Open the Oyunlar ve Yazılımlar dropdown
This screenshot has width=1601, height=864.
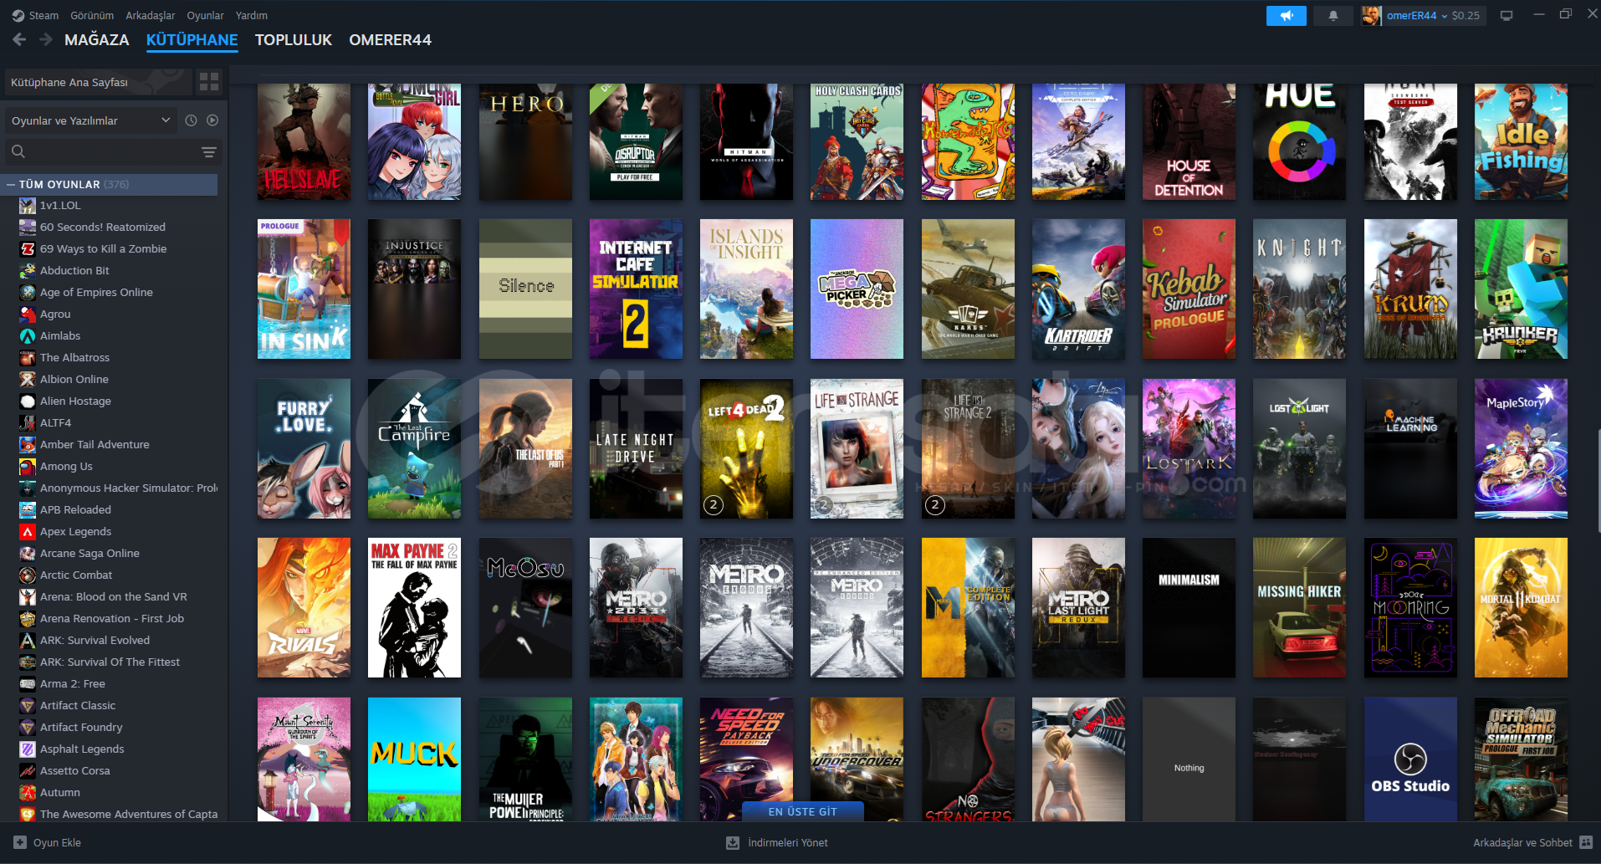(91, 120)
